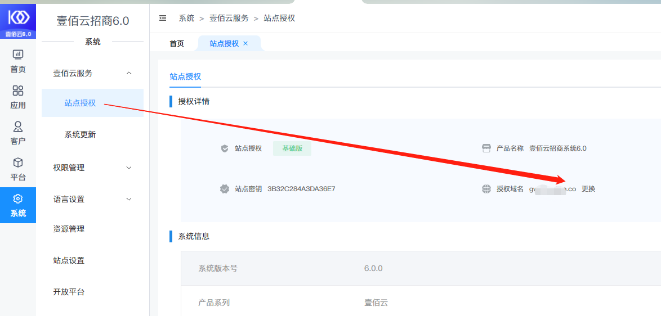
Task: Click the partly blurred authorized domain value
Action: coord(553,189)
